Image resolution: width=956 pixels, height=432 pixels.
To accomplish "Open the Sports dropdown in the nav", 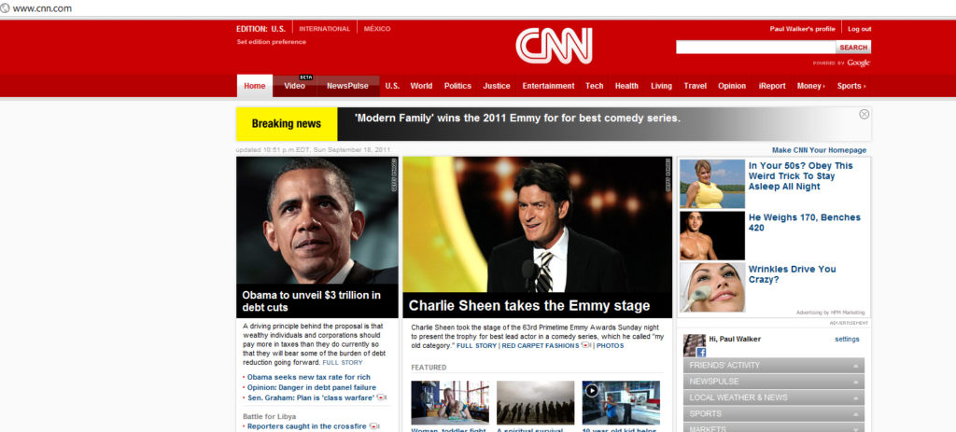I will 851,86.
